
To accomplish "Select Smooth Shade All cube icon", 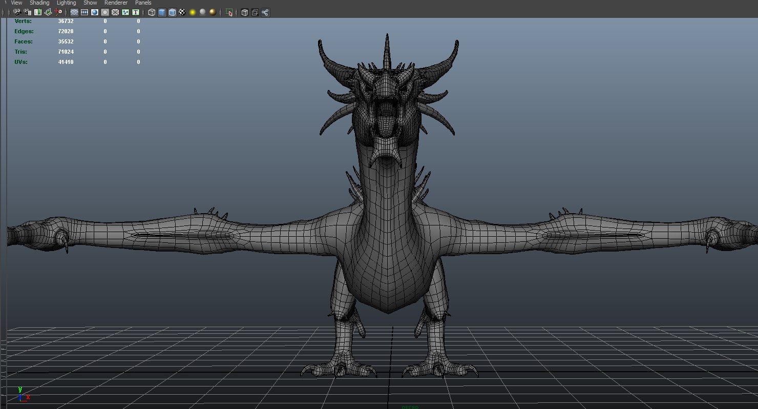I will point(162,12).
